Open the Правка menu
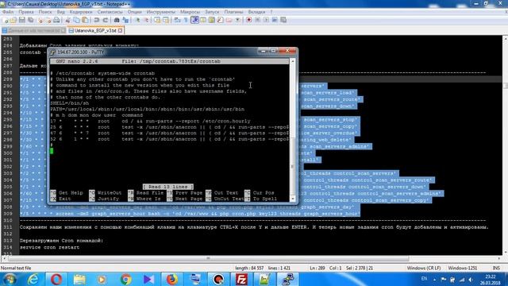508x286 pixels. pos(26,12)
